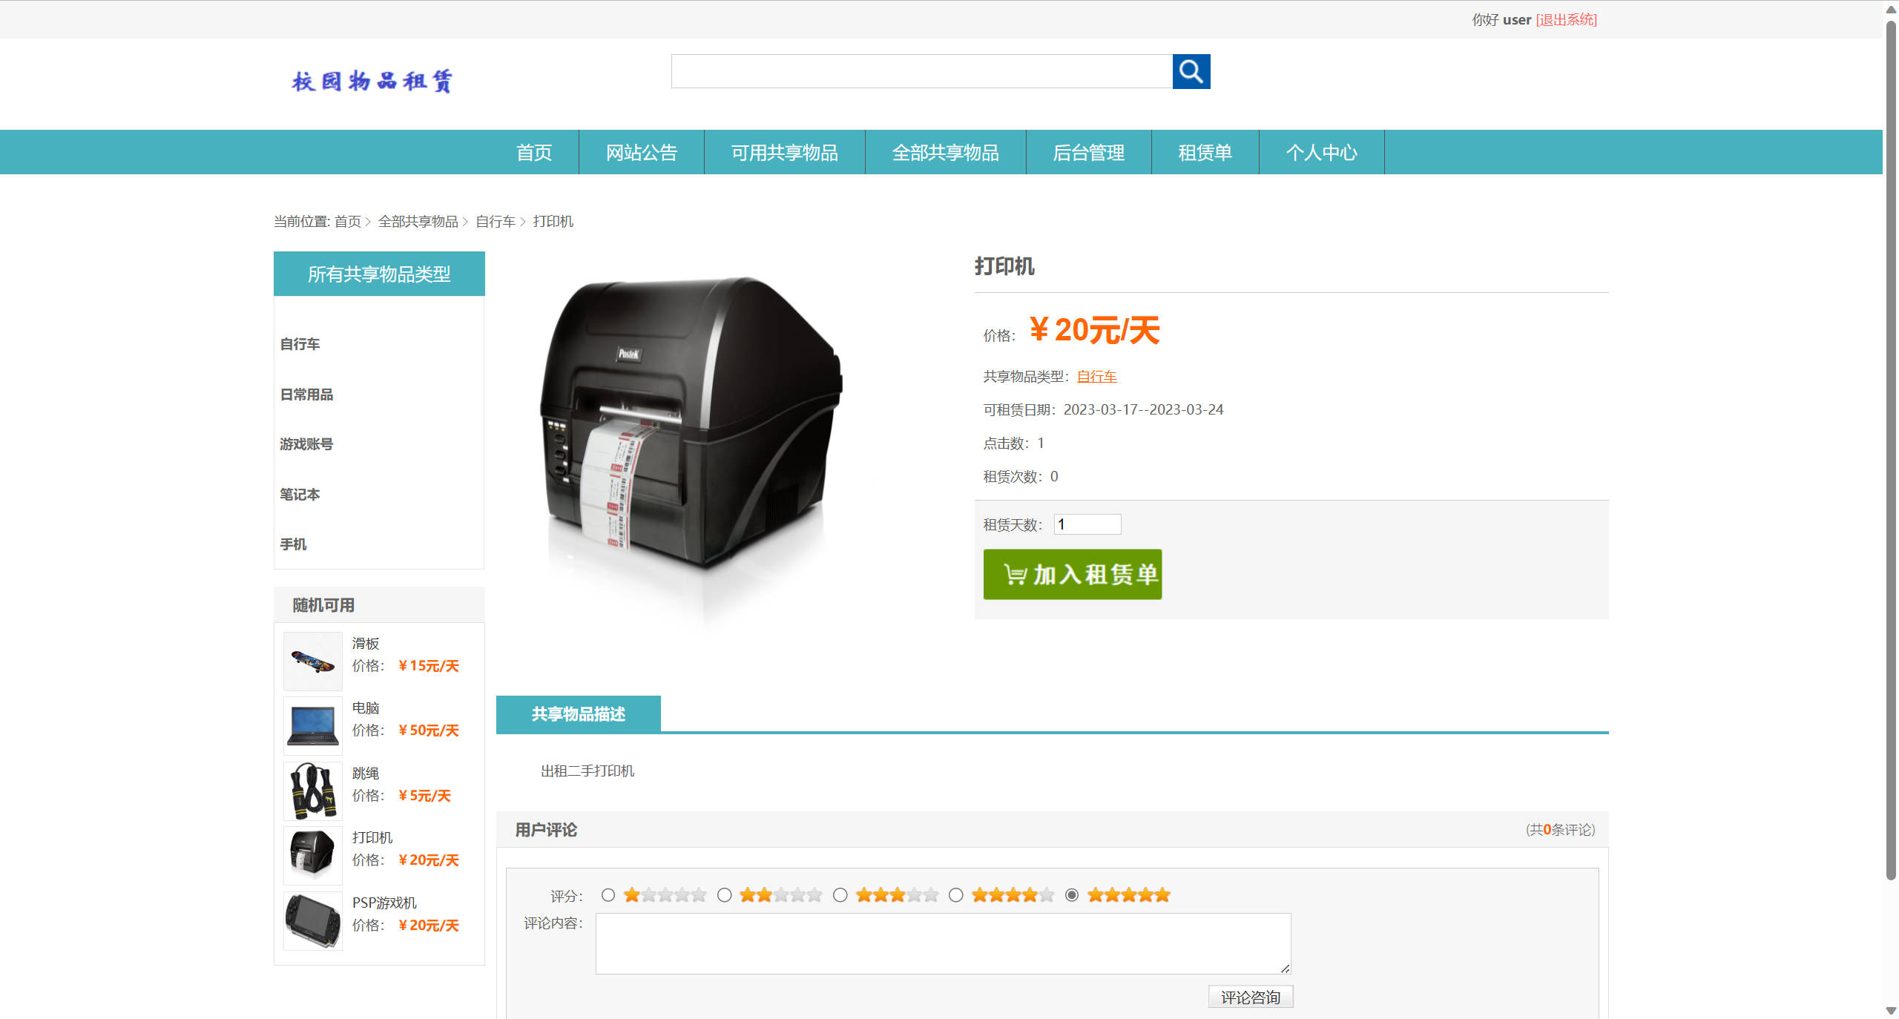Click the five-star rating stars
Screen dimensions: 1899x1019
pyautogui.click(x=1128, y=894)
